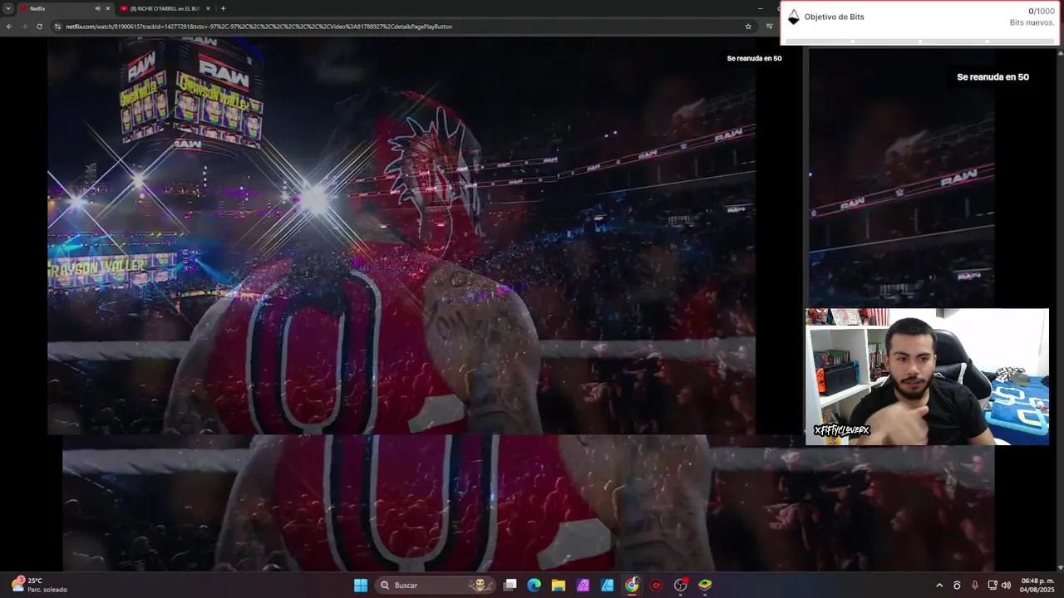Click the microphone tray icon

click(975, 586)
